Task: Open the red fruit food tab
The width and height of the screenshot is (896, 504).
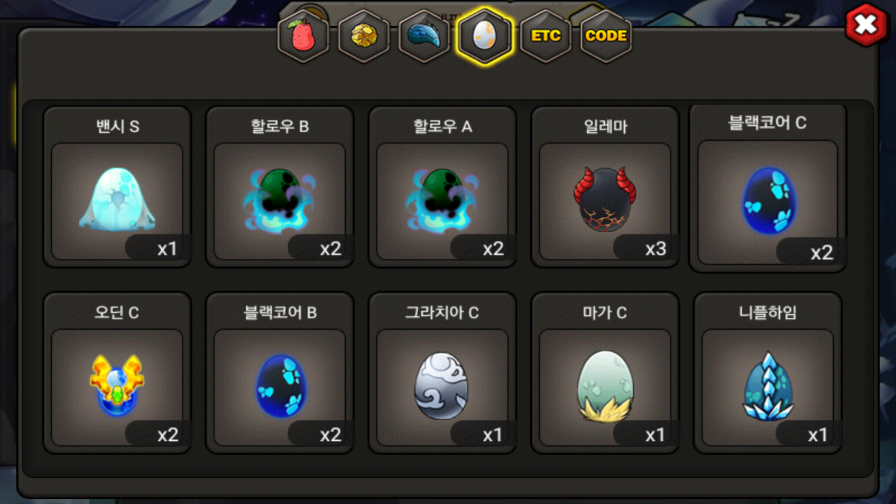Action: [x=303, y=36]
